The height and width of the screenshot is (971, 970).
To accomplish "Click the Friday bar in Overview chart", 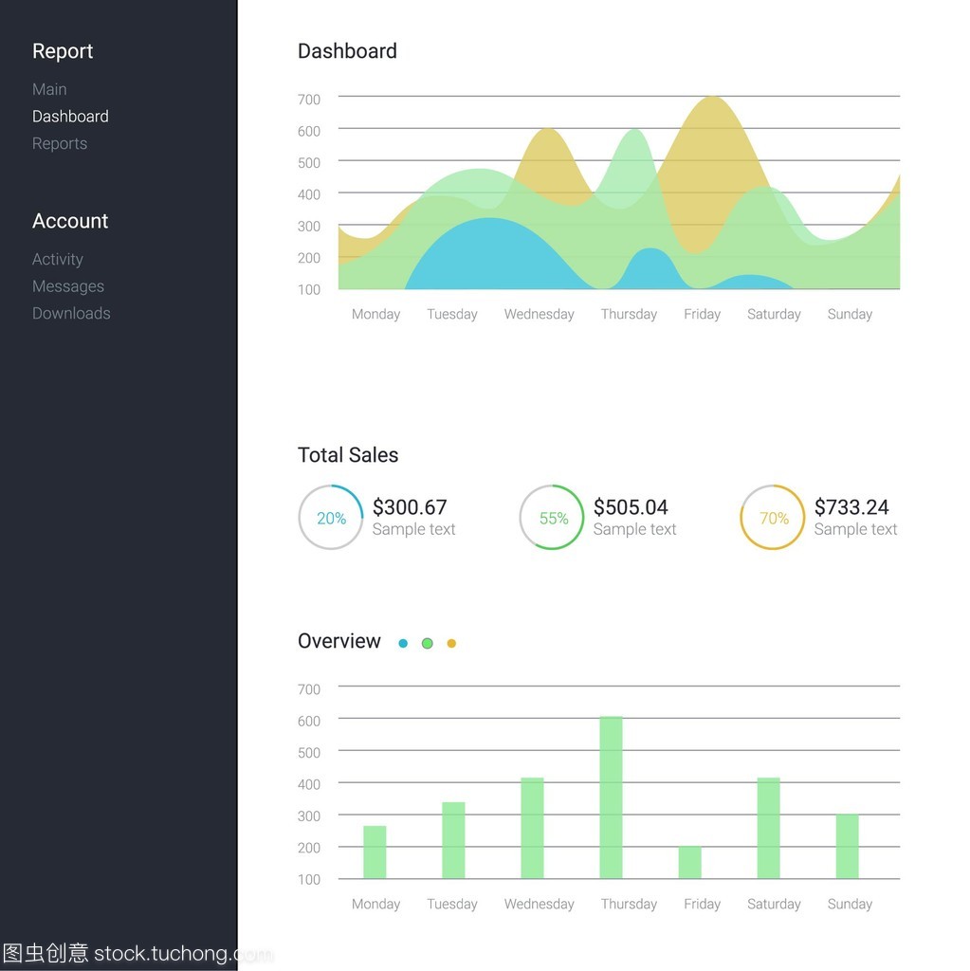I will click(689, 861).
